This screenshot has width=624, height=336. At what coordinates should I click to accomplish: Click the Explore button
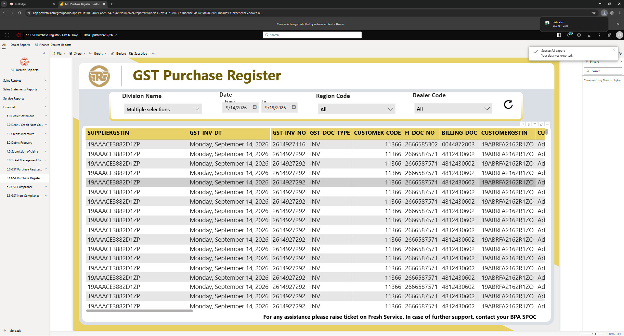tap(119, 54)
